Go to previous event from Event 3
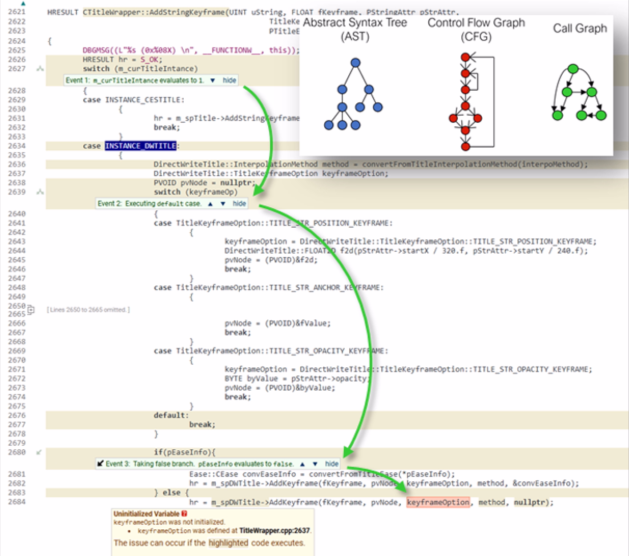 [x=302, y=464]
